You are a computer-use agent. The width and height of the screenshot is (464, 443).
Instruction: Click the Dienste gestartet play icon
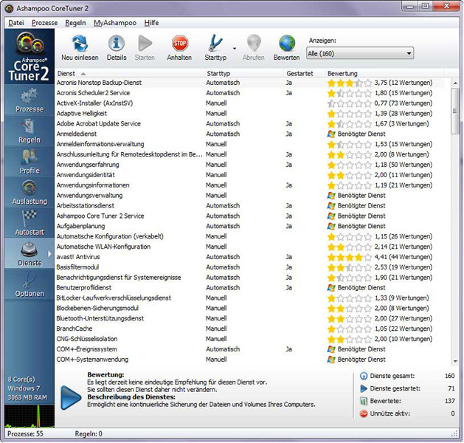click(x=364, y=388)
